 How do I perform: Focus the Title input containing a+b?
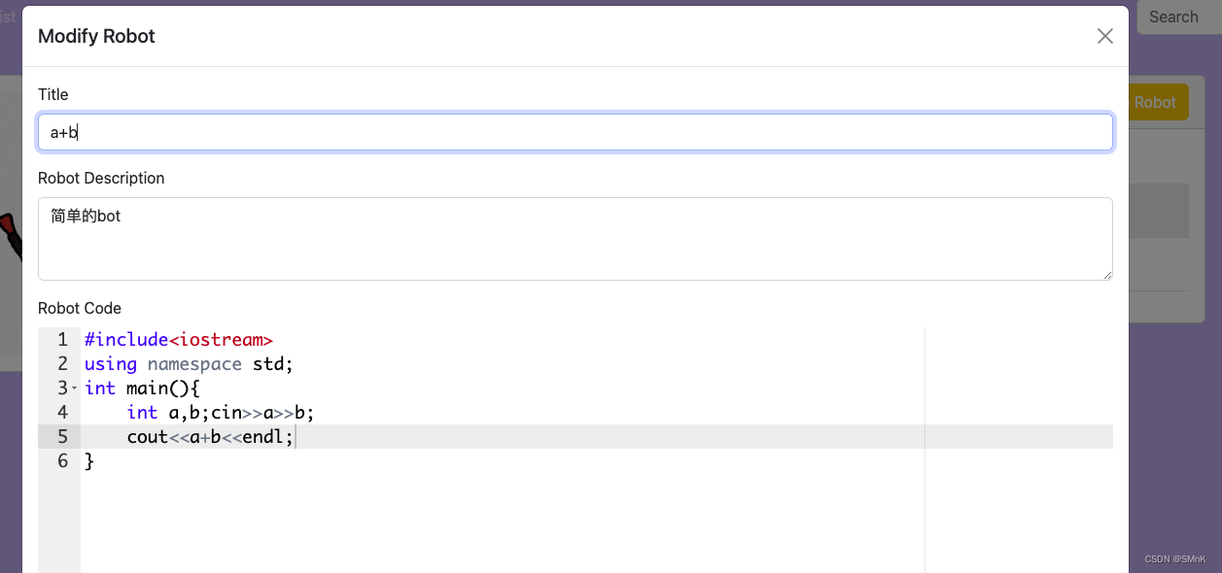pos(576,132)
